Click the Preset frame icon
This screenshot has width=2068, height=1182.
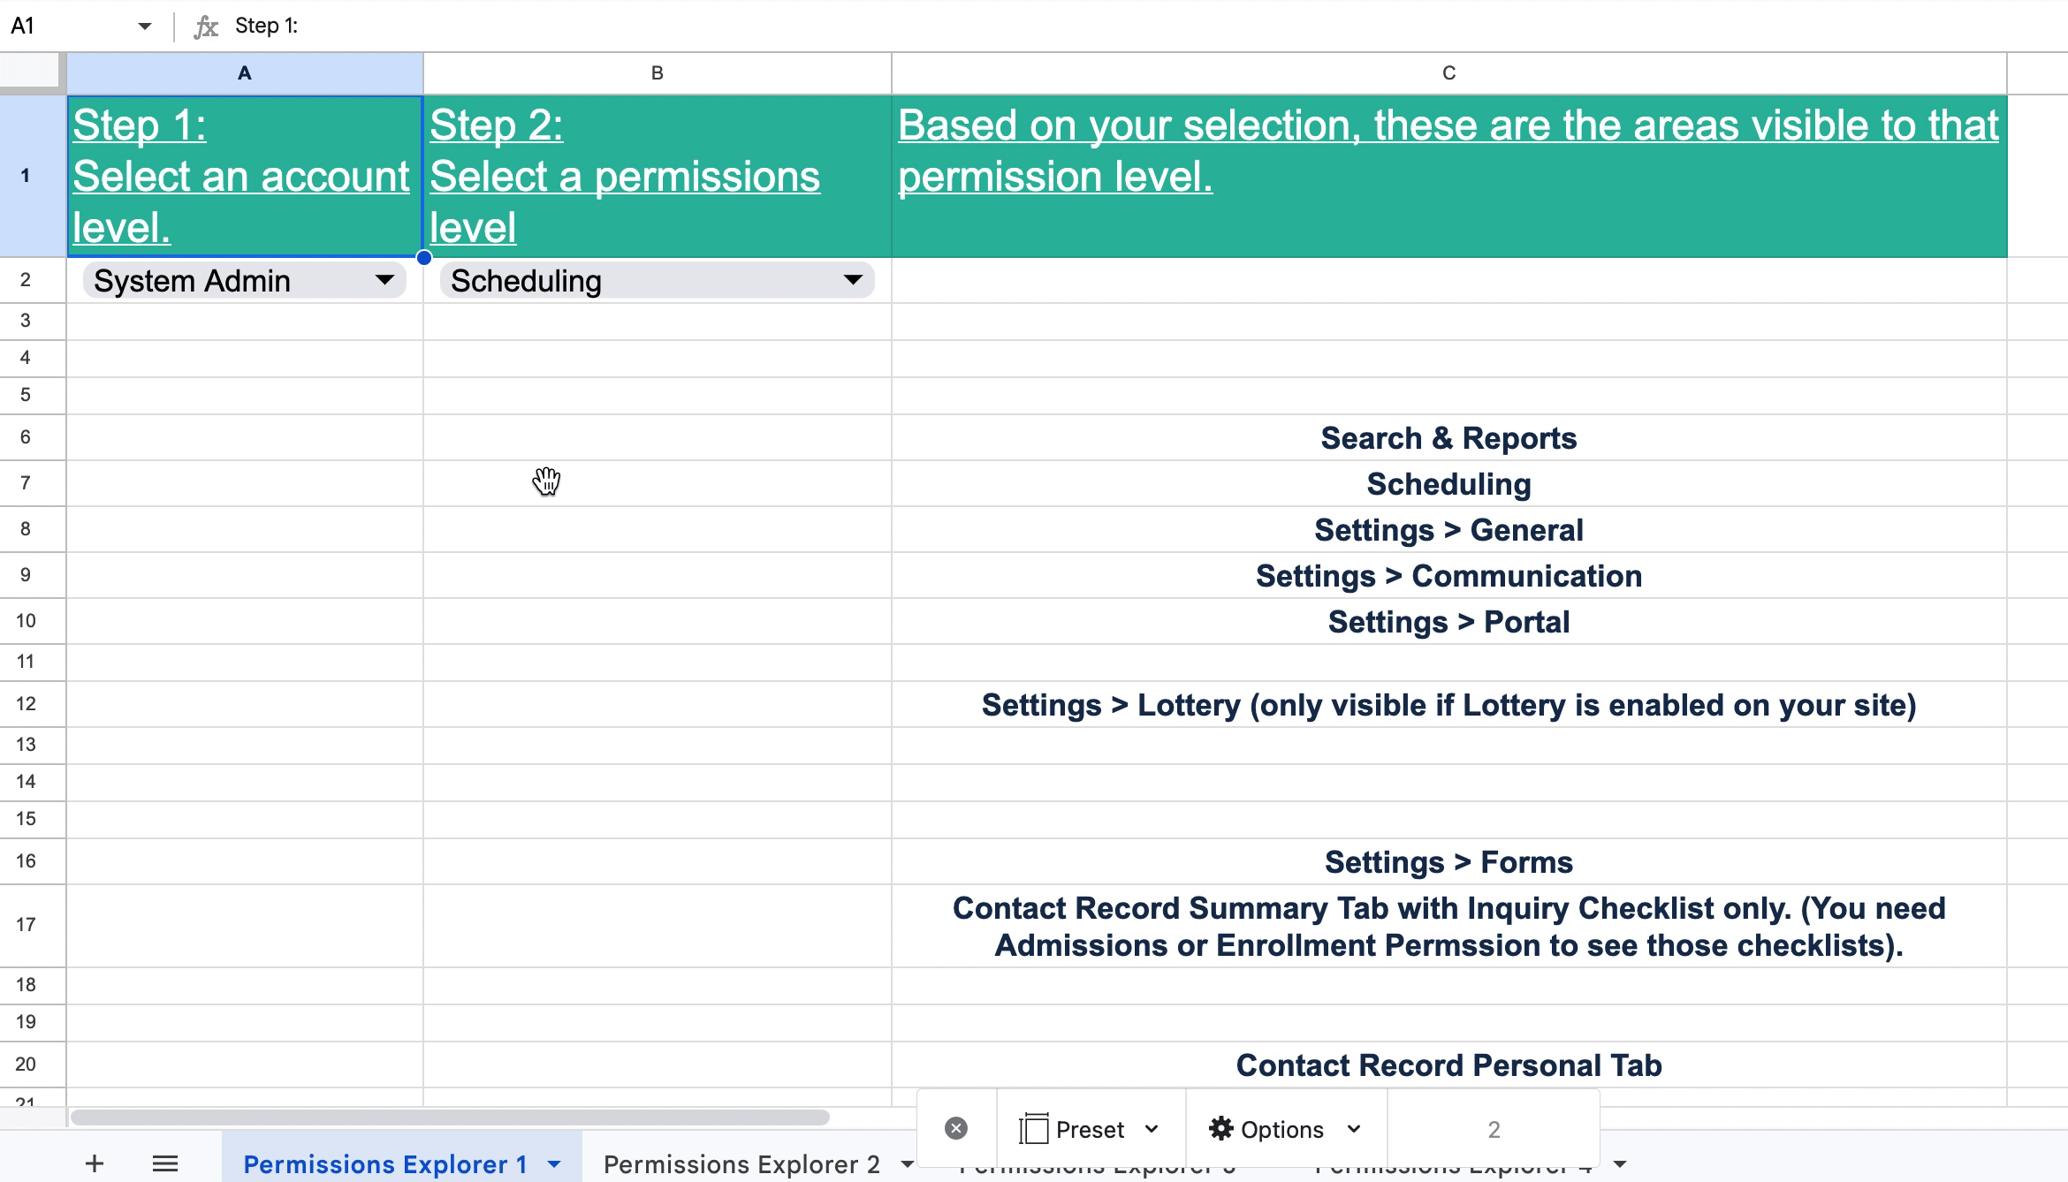[x=1033, y=1129]
